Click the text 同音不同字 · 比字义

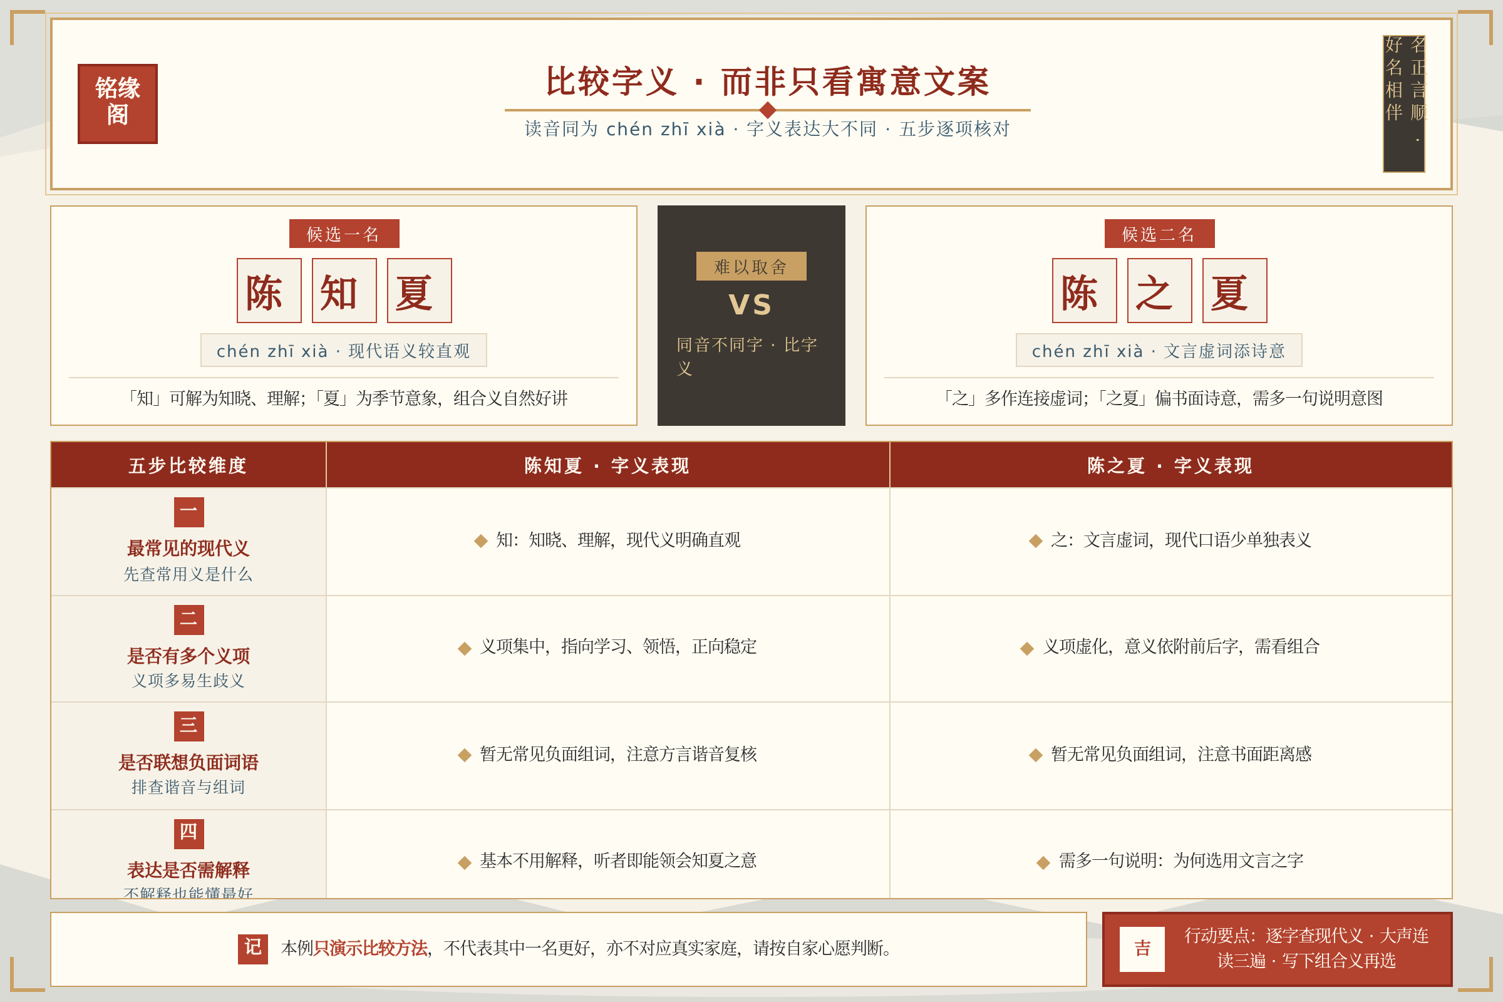(748, 356)
